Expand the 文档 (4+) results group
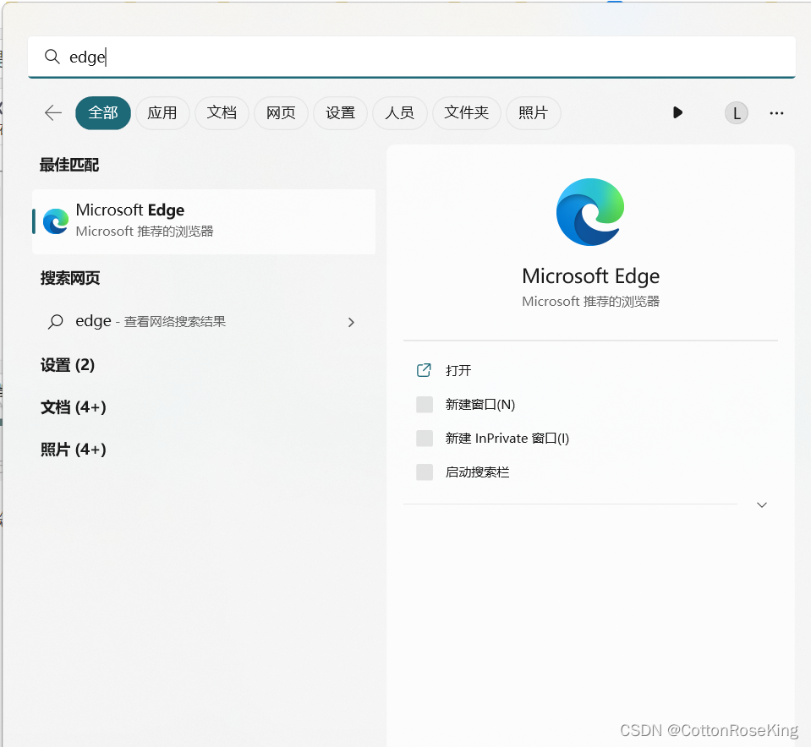 pos(74,407)
